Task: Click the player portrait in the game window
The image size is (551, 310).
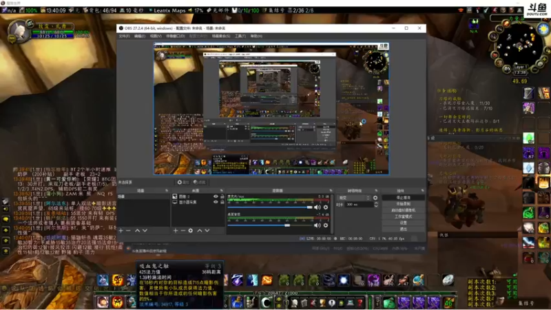Action: pyautogui.click(x=18, y=32)
